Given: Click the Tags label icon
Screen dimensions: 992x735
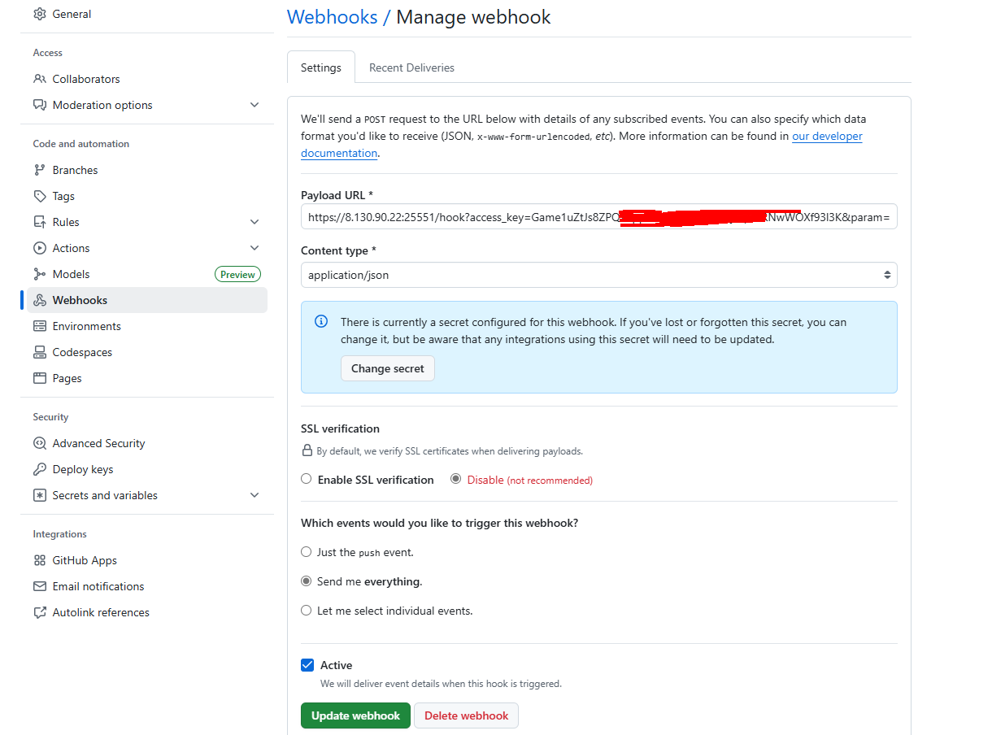Looking at the screenshot, I should tap(39, 196).
